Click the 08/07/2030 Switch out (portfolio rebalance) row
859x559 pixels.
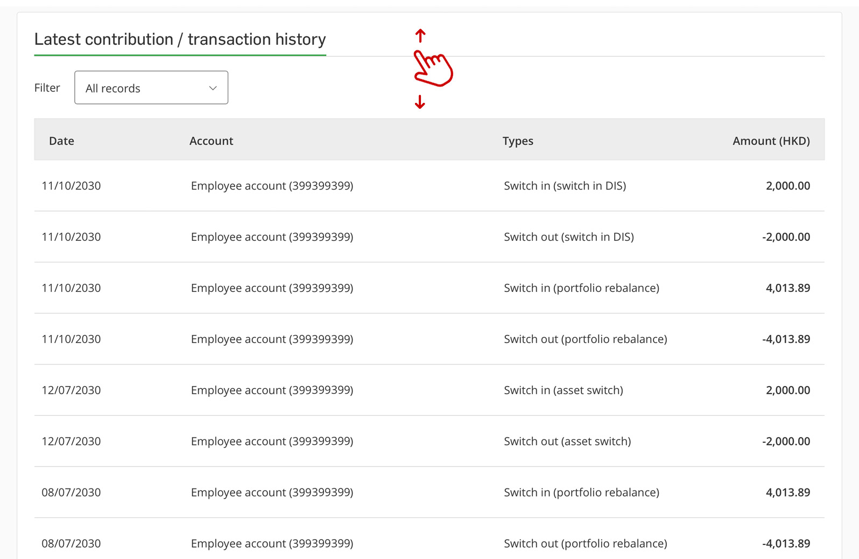430,539
